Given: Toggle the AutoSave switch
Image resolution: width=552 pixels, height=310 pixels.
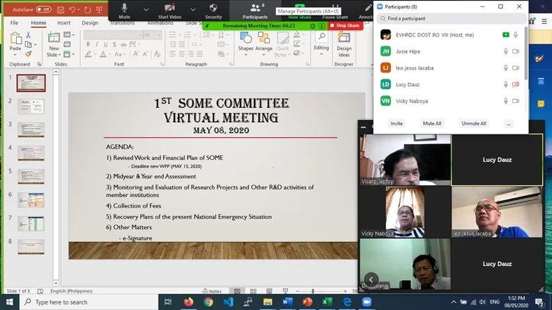Looking at the screenshot, I should [x=43, y=10].
